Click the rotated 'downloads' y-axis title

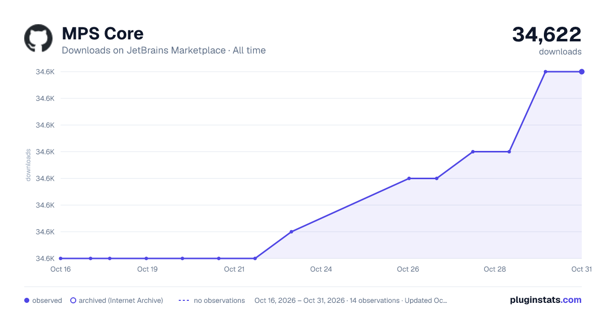click(28, 165)
